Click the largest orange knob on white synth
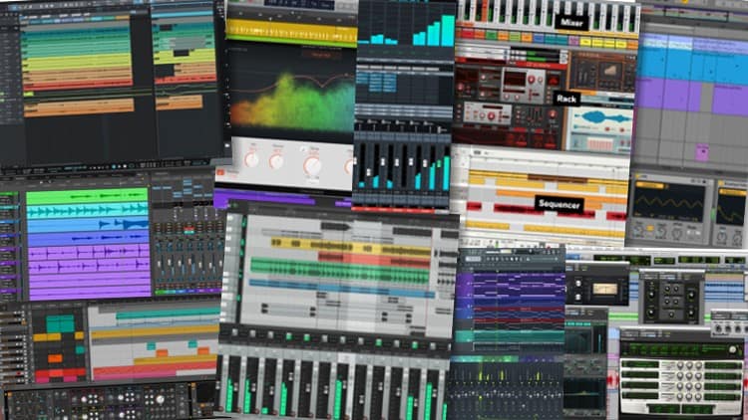 tap(313, 164)
